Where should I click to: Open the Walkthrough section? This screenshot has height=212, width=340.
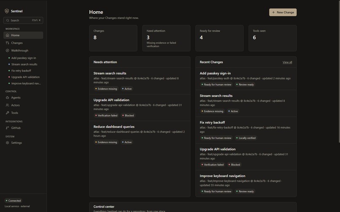tap(23, 50)
